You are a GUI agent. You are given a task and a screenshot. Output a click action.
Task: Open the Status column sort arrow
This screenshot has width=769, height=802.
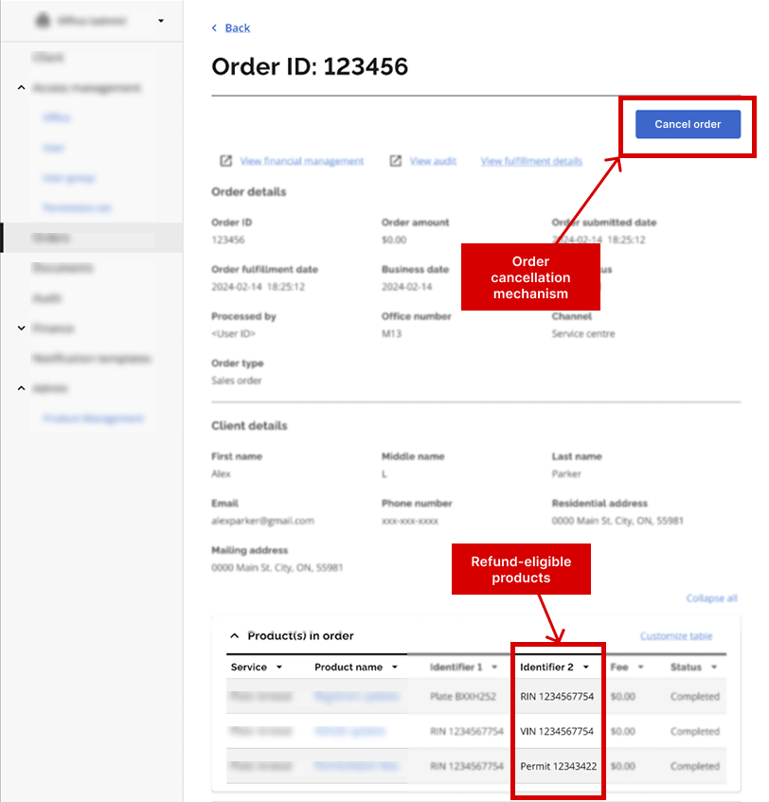[714, 667]
